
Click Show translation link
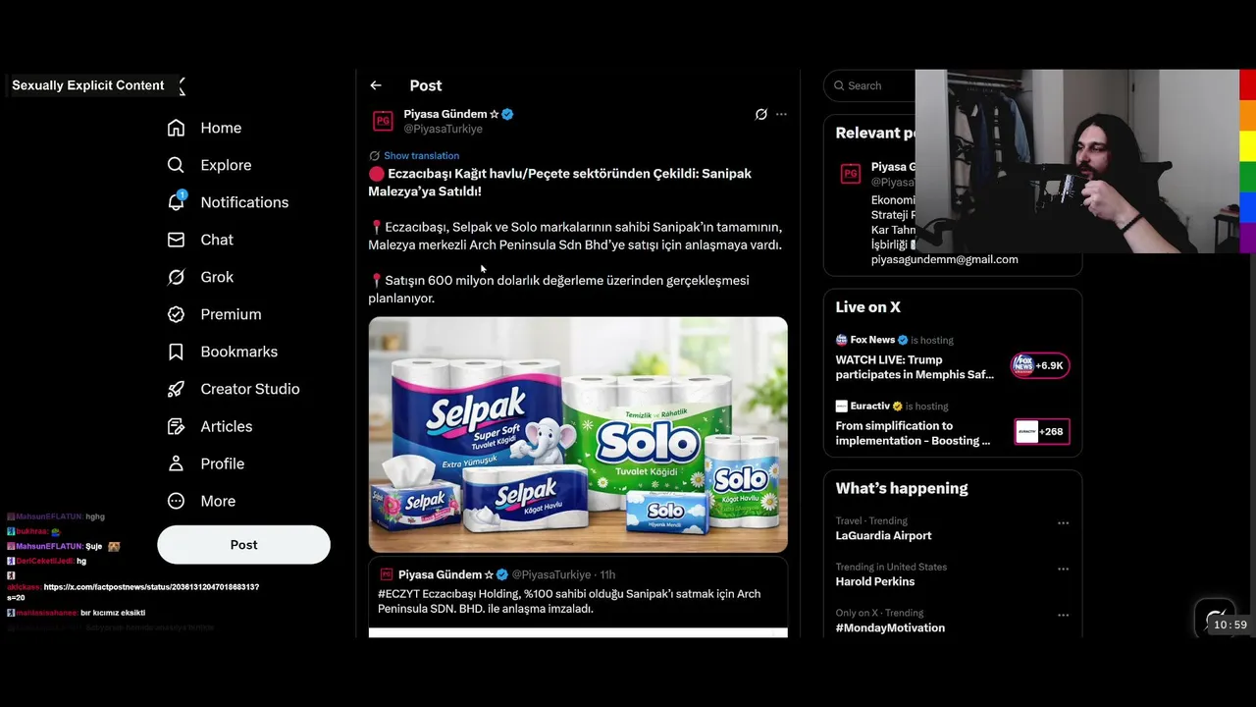click(421, 155)
